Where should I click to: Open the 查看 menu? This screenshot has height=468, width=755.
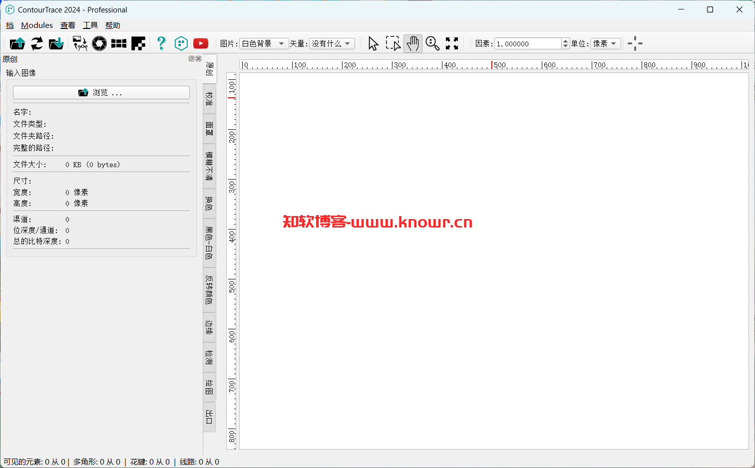point(68,25)
